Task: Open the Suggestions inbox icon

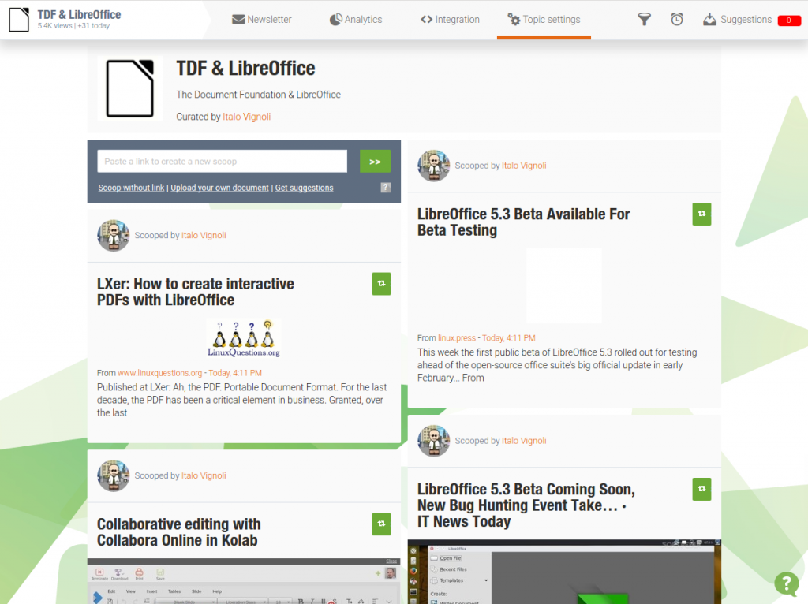Action: (x=708, y=20)
